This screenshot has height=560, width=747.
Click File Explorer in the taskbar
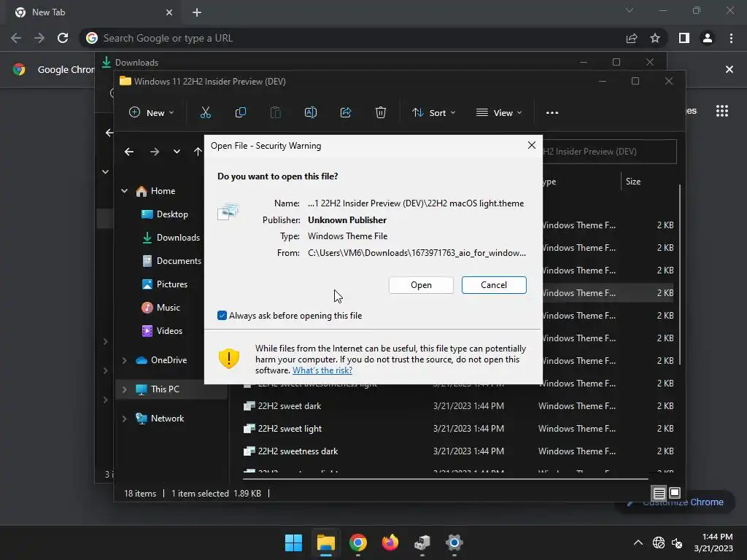coord(326,542)
